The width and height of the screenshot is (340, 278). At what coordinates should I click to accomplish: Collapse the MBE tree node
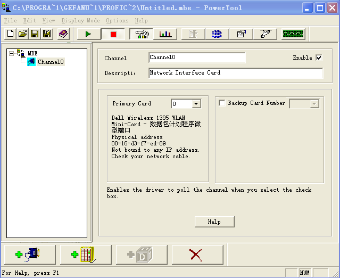coord(12,53)
